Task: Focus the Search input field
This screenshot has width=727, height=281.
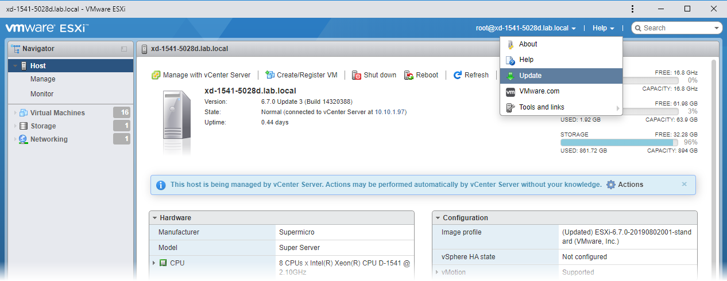Action: [x=676, y=28]
